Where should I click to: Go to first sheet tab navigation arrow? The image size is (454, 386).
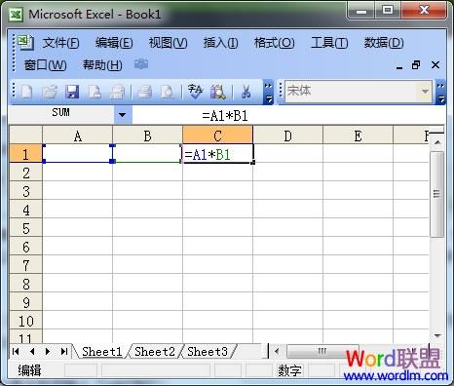[16, 351]
